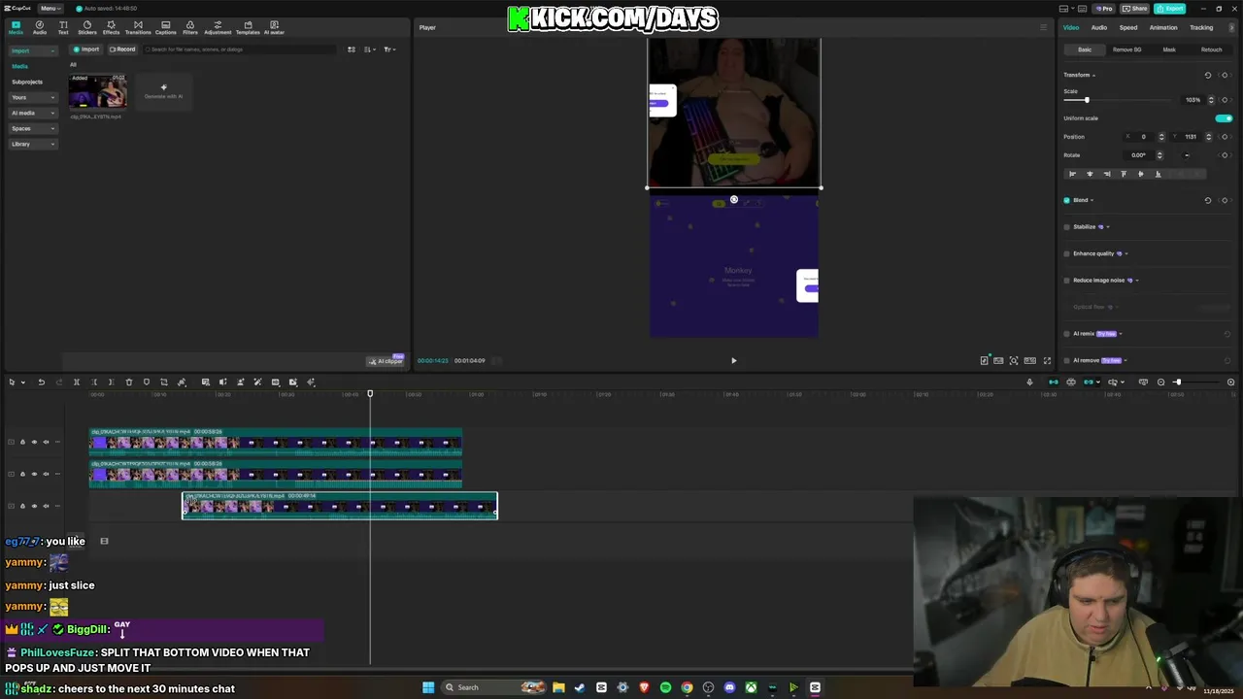Open the Text tools panel

click(63, 27)
